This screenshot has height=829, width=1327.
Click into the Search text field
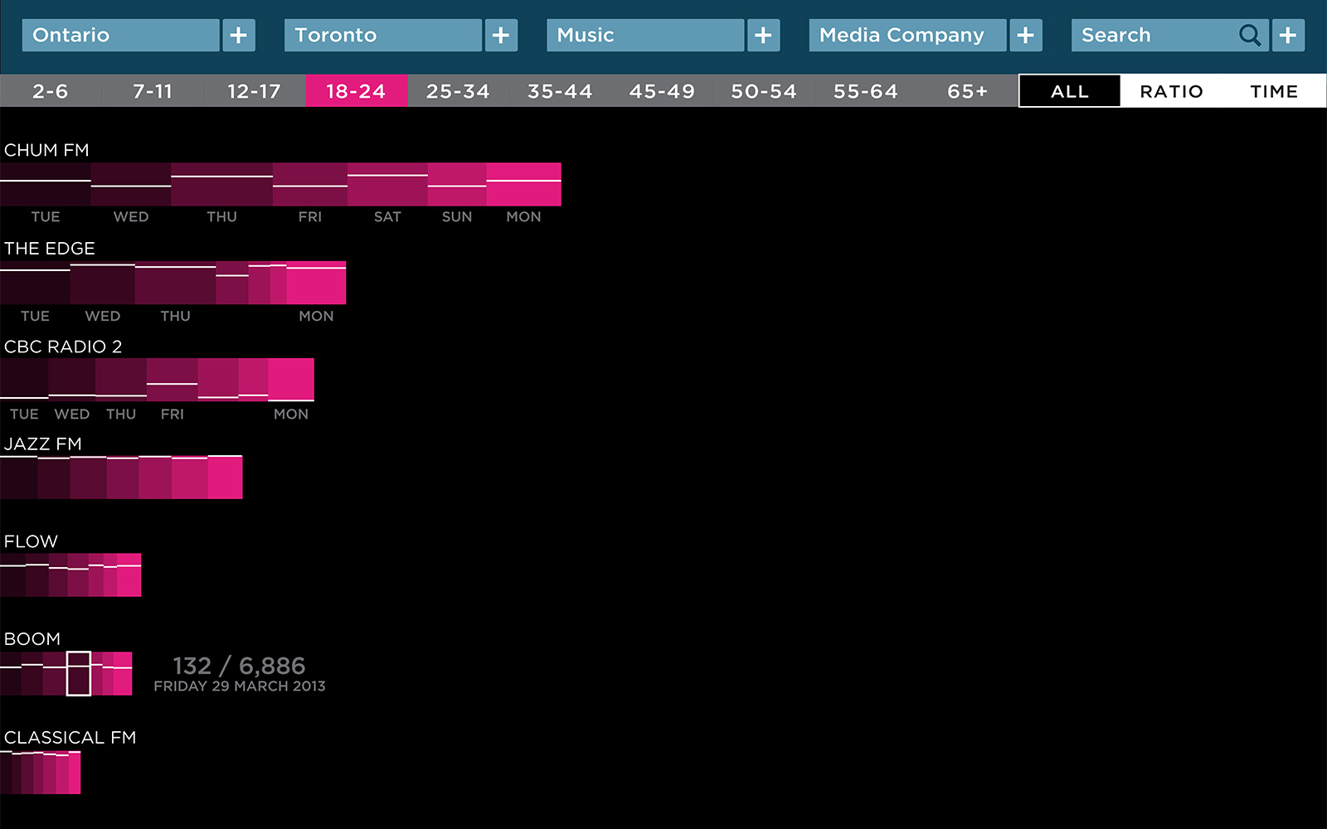pyautogui.click(x=1153, y=36)
